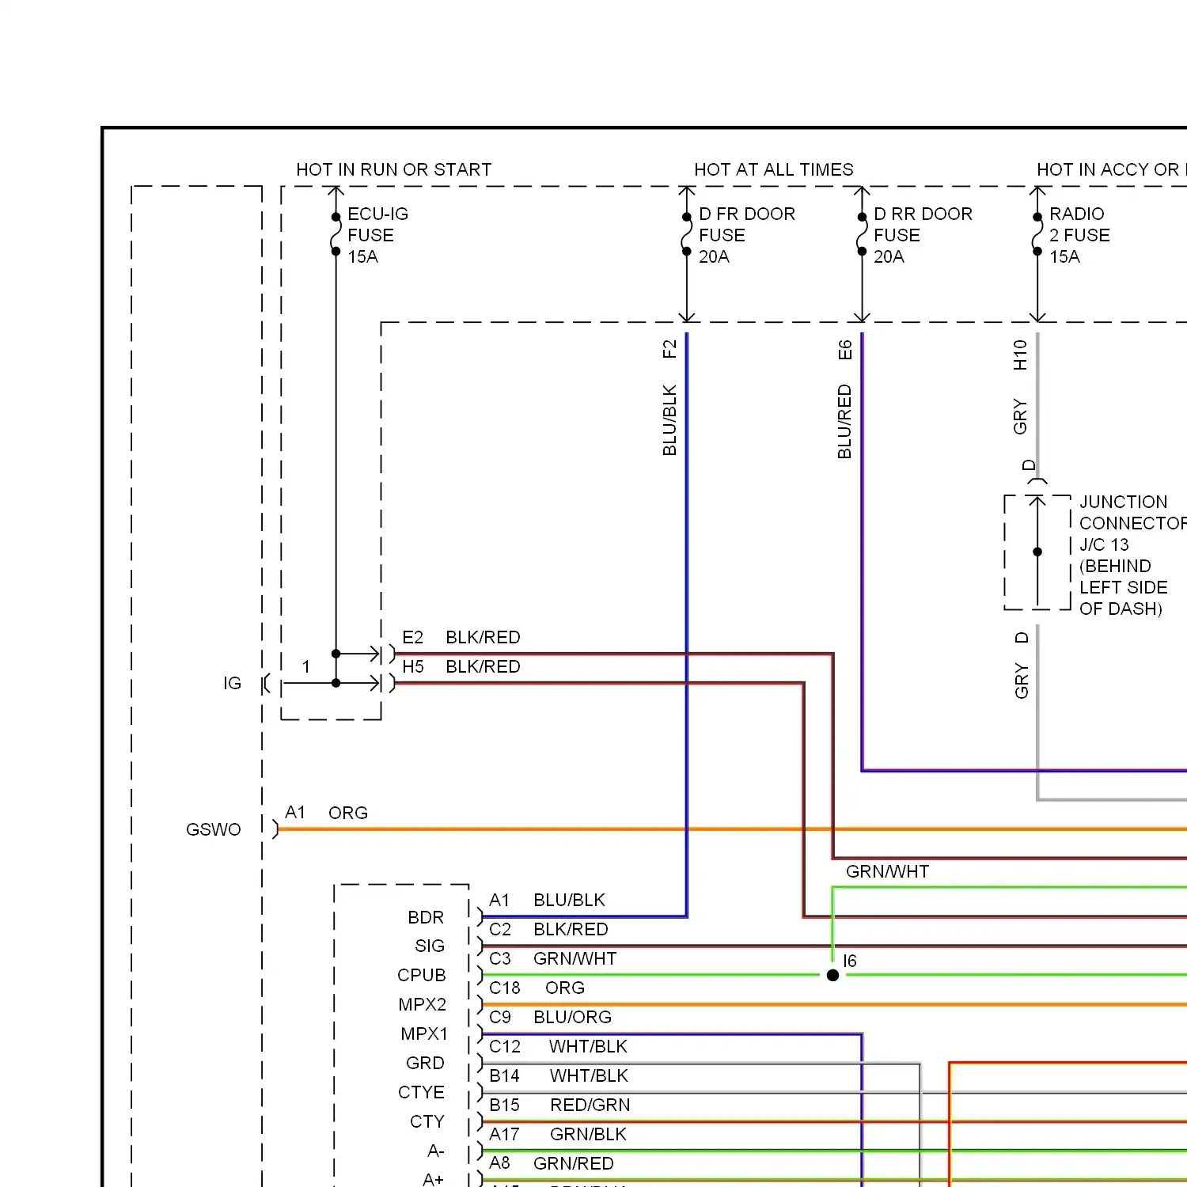This screenshot has height=1187, width=1187.
Task: Click the D RR DOOR fuse symbol
Action: (862, 233)
